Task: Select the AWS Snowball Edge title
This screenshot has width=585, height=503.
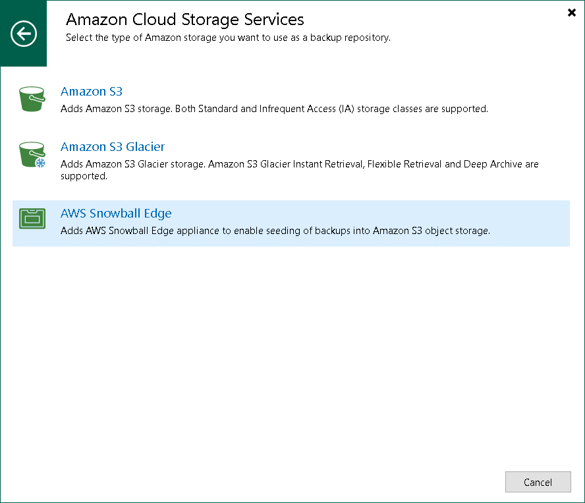Action: (116, 214)
